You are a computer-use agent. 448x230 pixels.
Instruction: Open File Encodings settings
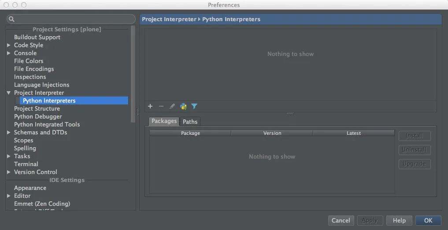pyautogui.click(x=34, y=69)
